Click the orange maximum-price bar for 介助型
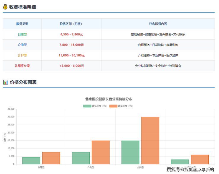The width and height of the screenshot is (219, 174). 100,152
